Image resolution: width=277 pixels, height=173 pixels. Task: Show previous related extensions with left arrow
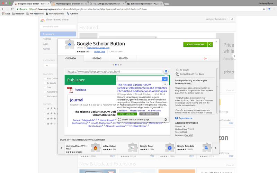[61, 148]
